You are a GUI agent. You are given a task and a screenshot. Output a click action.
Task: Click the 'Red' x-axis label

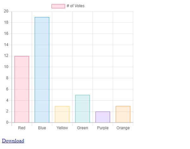point(22,128)
